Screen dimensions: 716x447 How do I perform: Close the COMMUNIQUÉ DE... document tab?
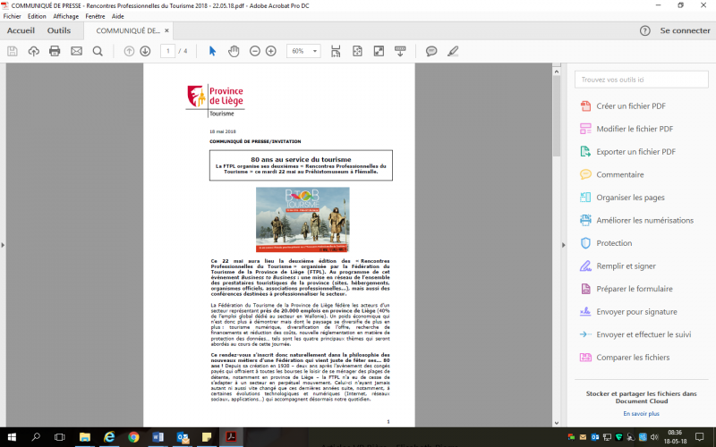point(166,30)
